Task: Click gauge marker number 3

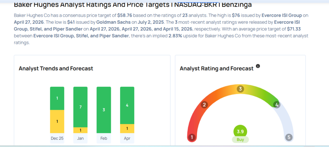Action: tap(240, 89)
